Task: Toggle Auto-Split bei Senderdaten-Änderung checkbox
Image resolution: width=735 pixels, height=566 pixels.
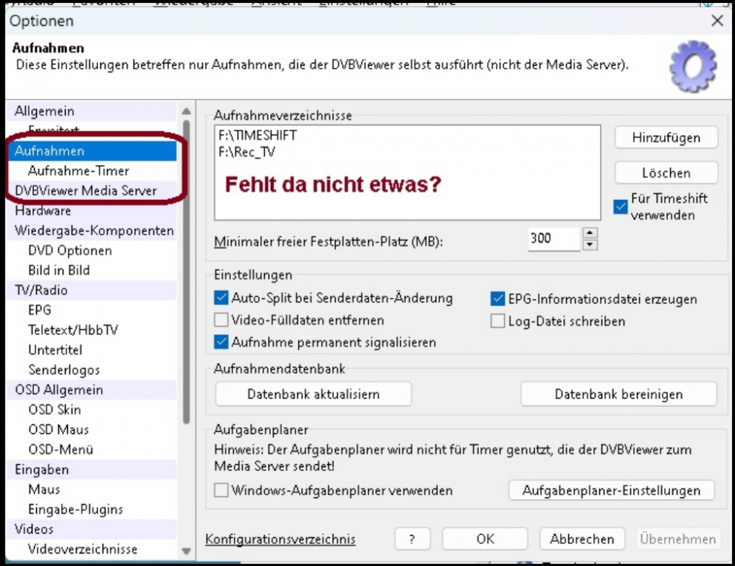Action: (221, 298)
